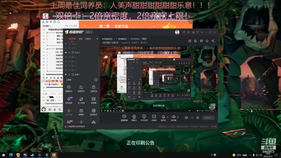Toggle the preview eye icon beside the settings gear
Viewport: 281px width, 158px height.
pyautogui.click(x=192, y=118)
